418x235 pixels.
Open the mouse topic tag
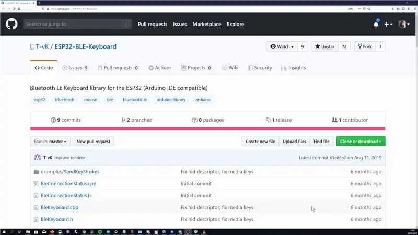pyautogui.click(x=90, y=100)
